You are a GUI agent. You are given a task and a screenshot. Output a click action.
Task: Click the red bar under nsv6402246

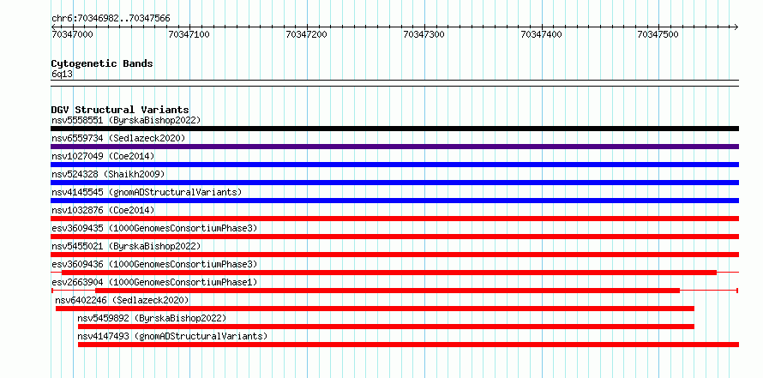pyautogui.click(x=375, y=309)
